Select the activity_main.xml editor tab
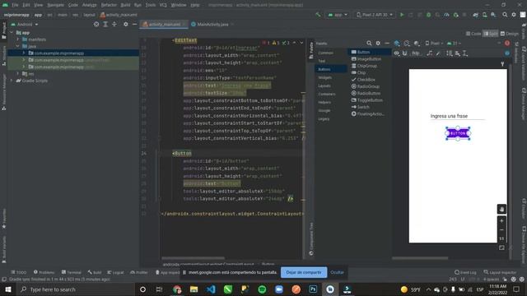 (x=164, y=24)
